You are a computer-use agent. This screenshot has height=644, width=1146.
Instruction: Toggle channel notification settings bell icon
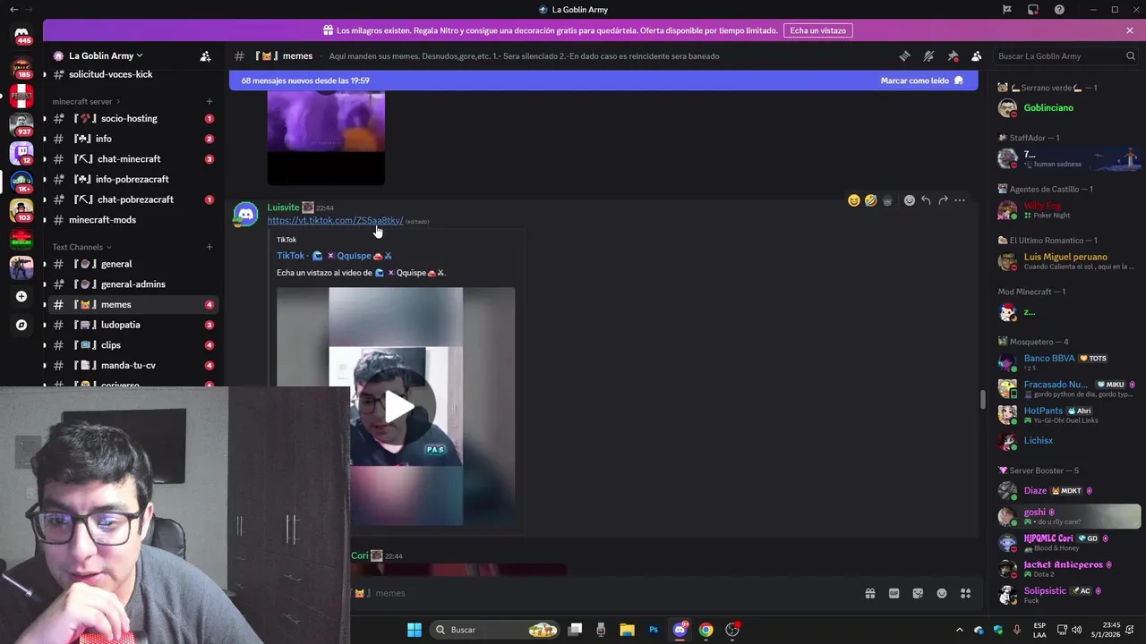[928, 55]
